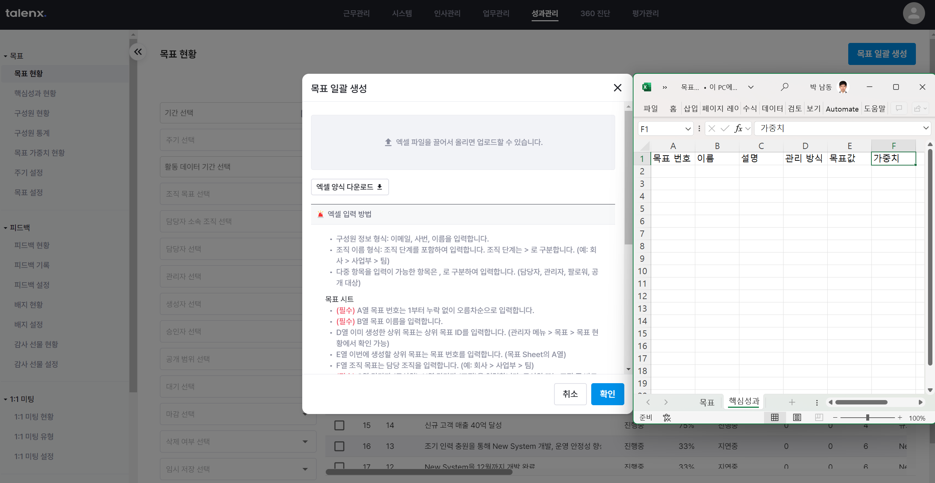Click the accessibility check status icon
This screenshot has width=935, height=483.
667,418
